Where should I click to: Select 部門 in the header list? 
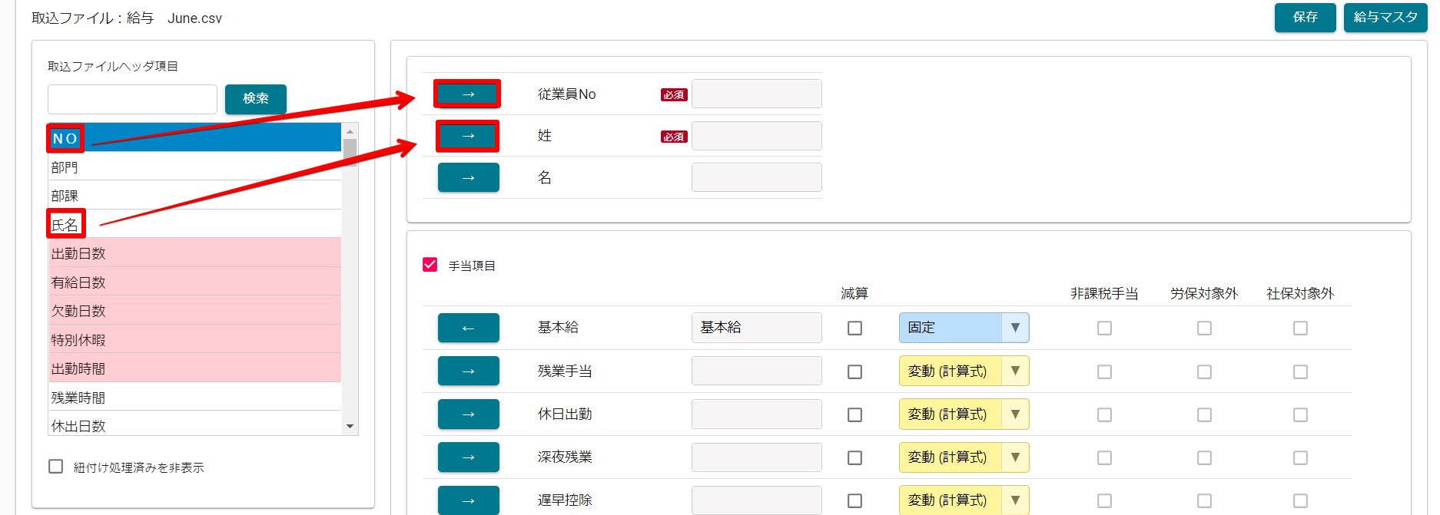tap(194, 167)
